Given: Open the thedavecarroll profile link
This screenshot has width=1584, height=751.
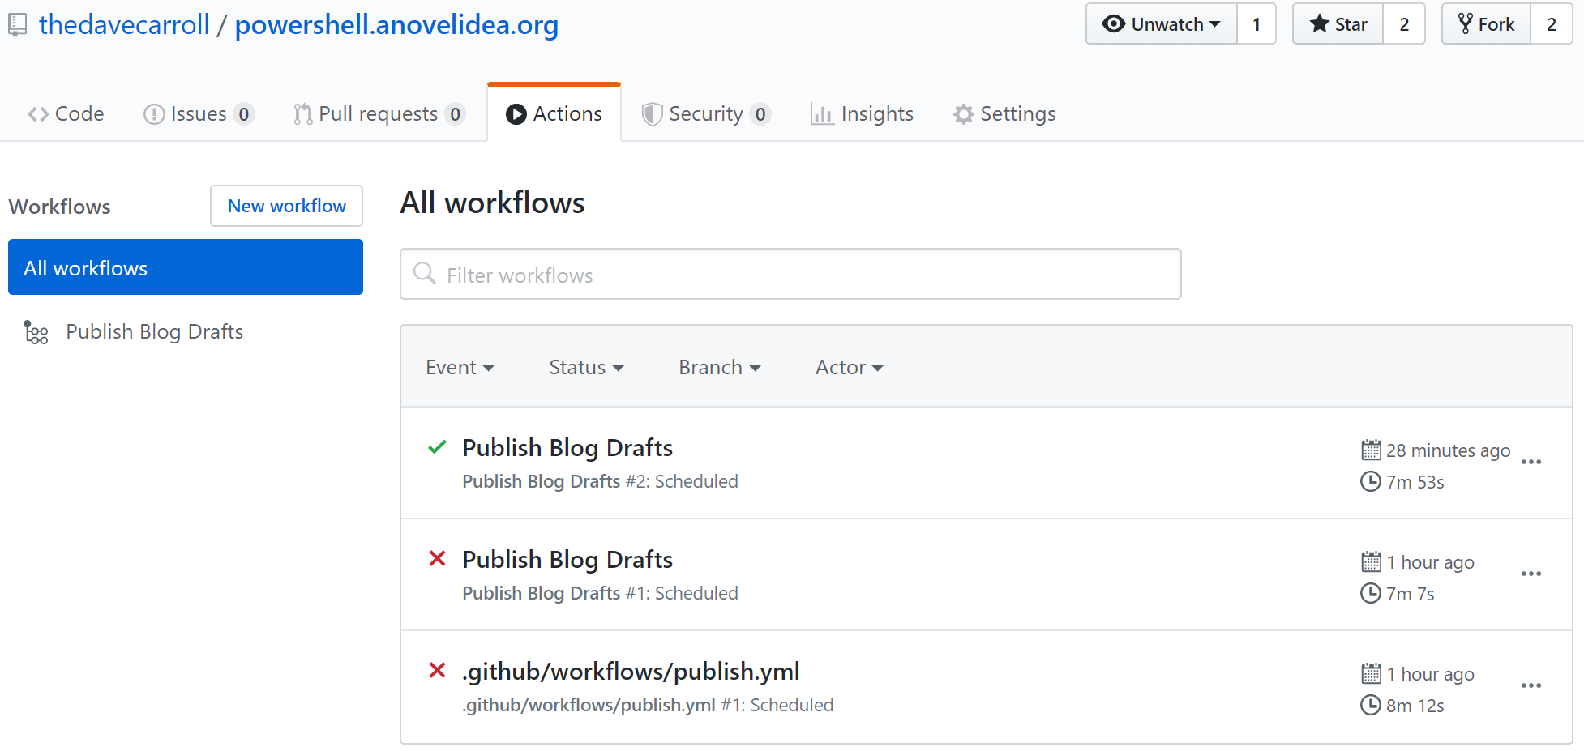Looking at the screenshot, I should tap(124, 25).
